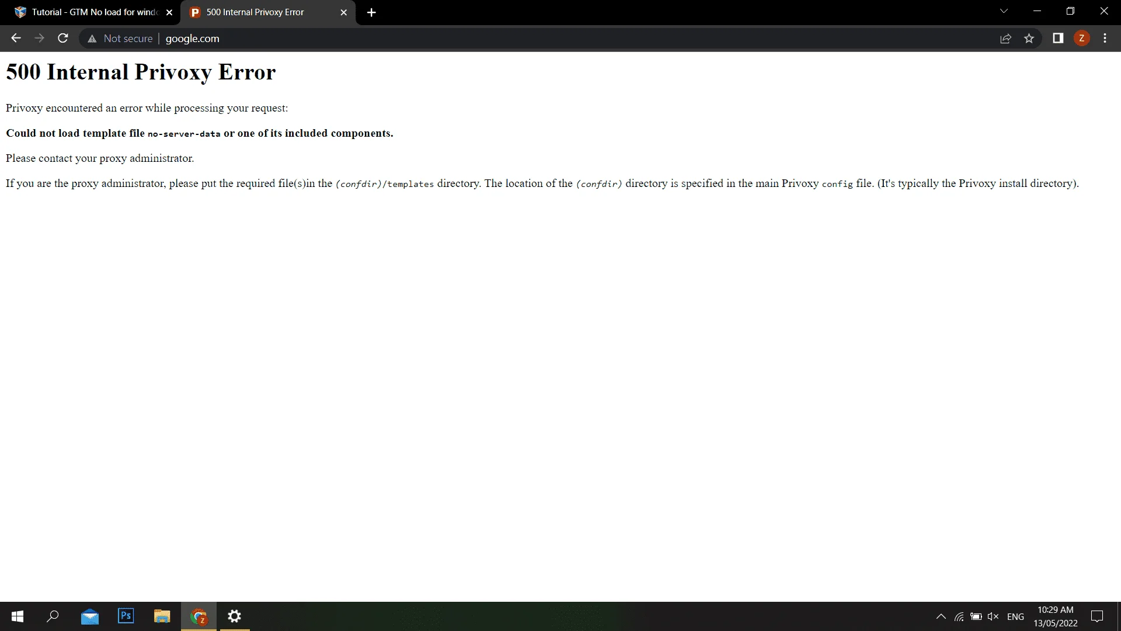
Task: Click the browser forward arrow
Action: (39, 39)
